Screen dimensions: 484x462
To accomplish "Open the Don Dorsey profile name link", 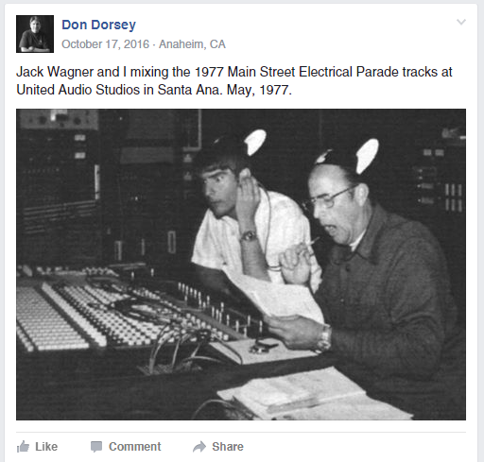I will pos(98,25).
